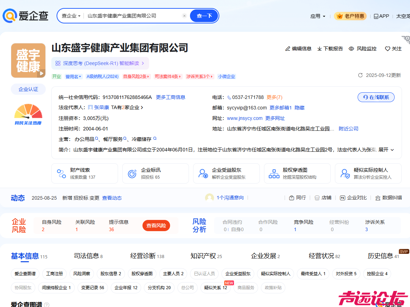Image resolution: width=410 pixels, height=307 pixels.
Task: Click the 下载报告 download icon
Action: click(320, 49)
